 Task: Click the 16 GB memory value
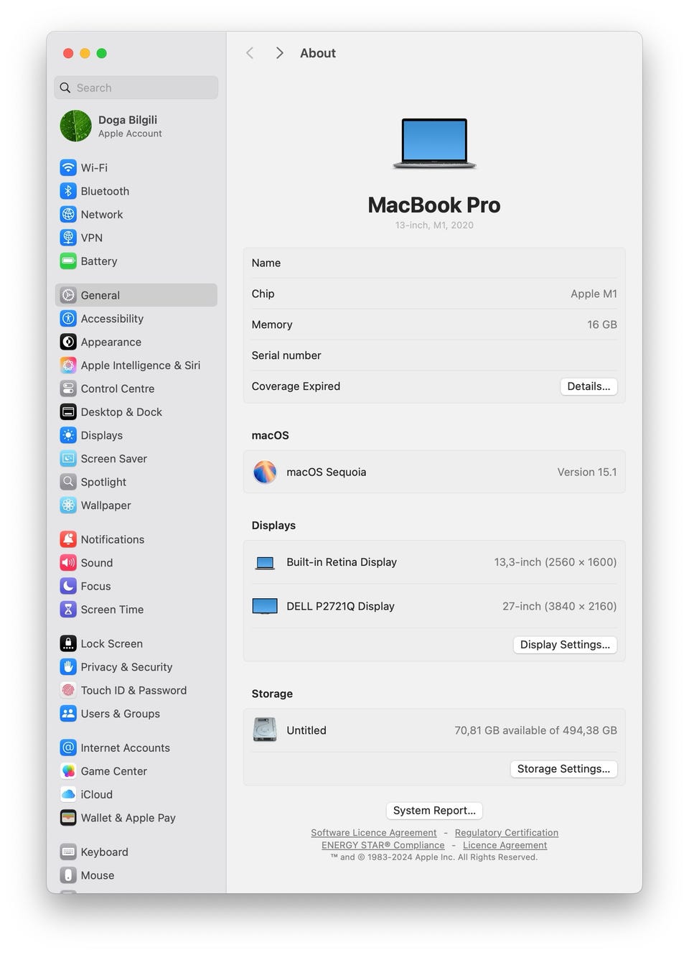coord(602,325)
